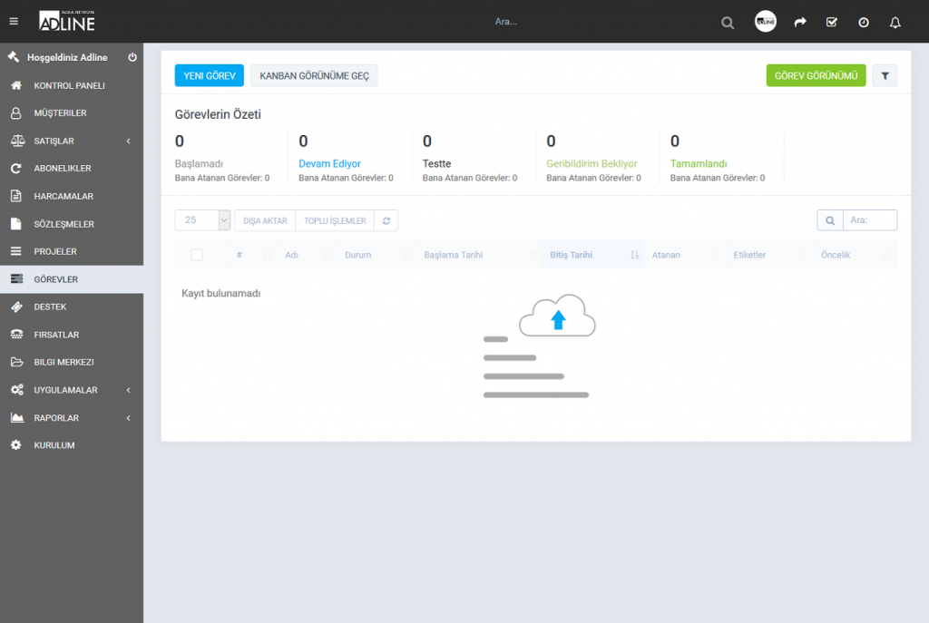Click the logout power icon in sidebar

click(x=132, y=57)
